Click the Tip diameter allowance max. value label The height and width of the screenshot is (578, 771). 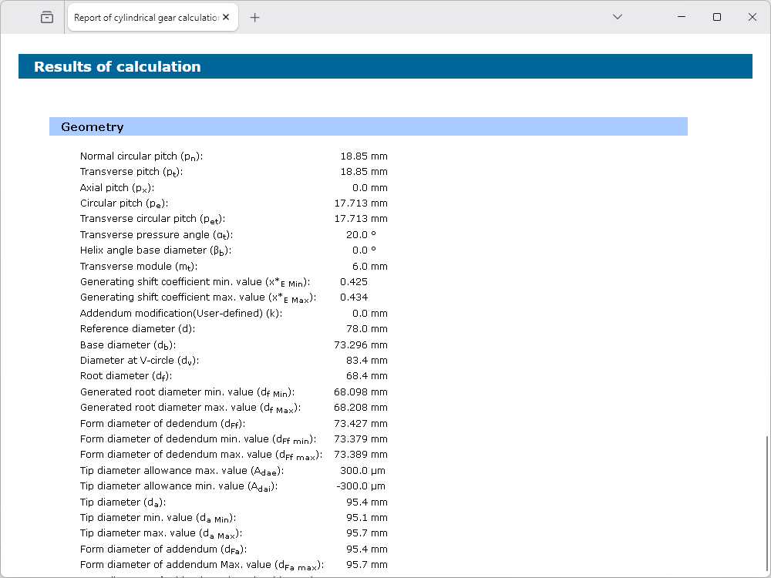[182, 471]
